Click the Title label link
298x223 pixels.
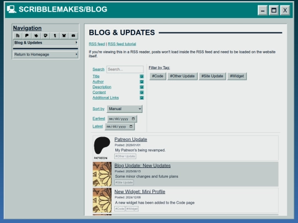tap(96, 76)
